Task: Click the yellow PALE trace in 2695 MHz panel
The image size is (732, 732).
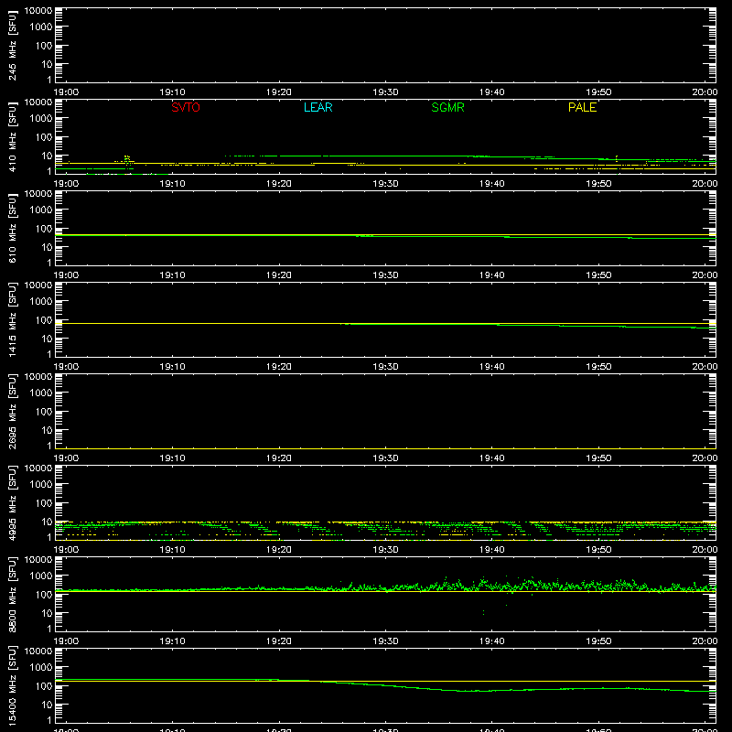Action: (385, 448)
